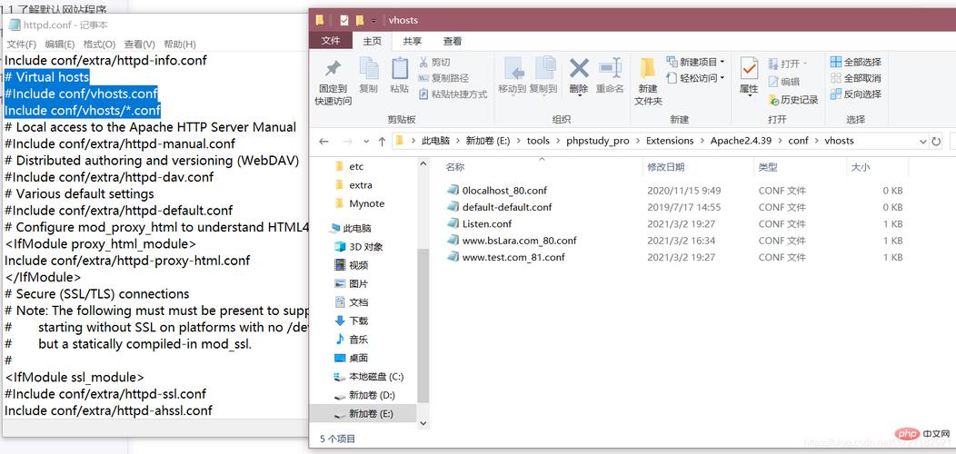Click the 音乐 music folder icon
This screenshot has height=454, width=956.
point(340,339)
